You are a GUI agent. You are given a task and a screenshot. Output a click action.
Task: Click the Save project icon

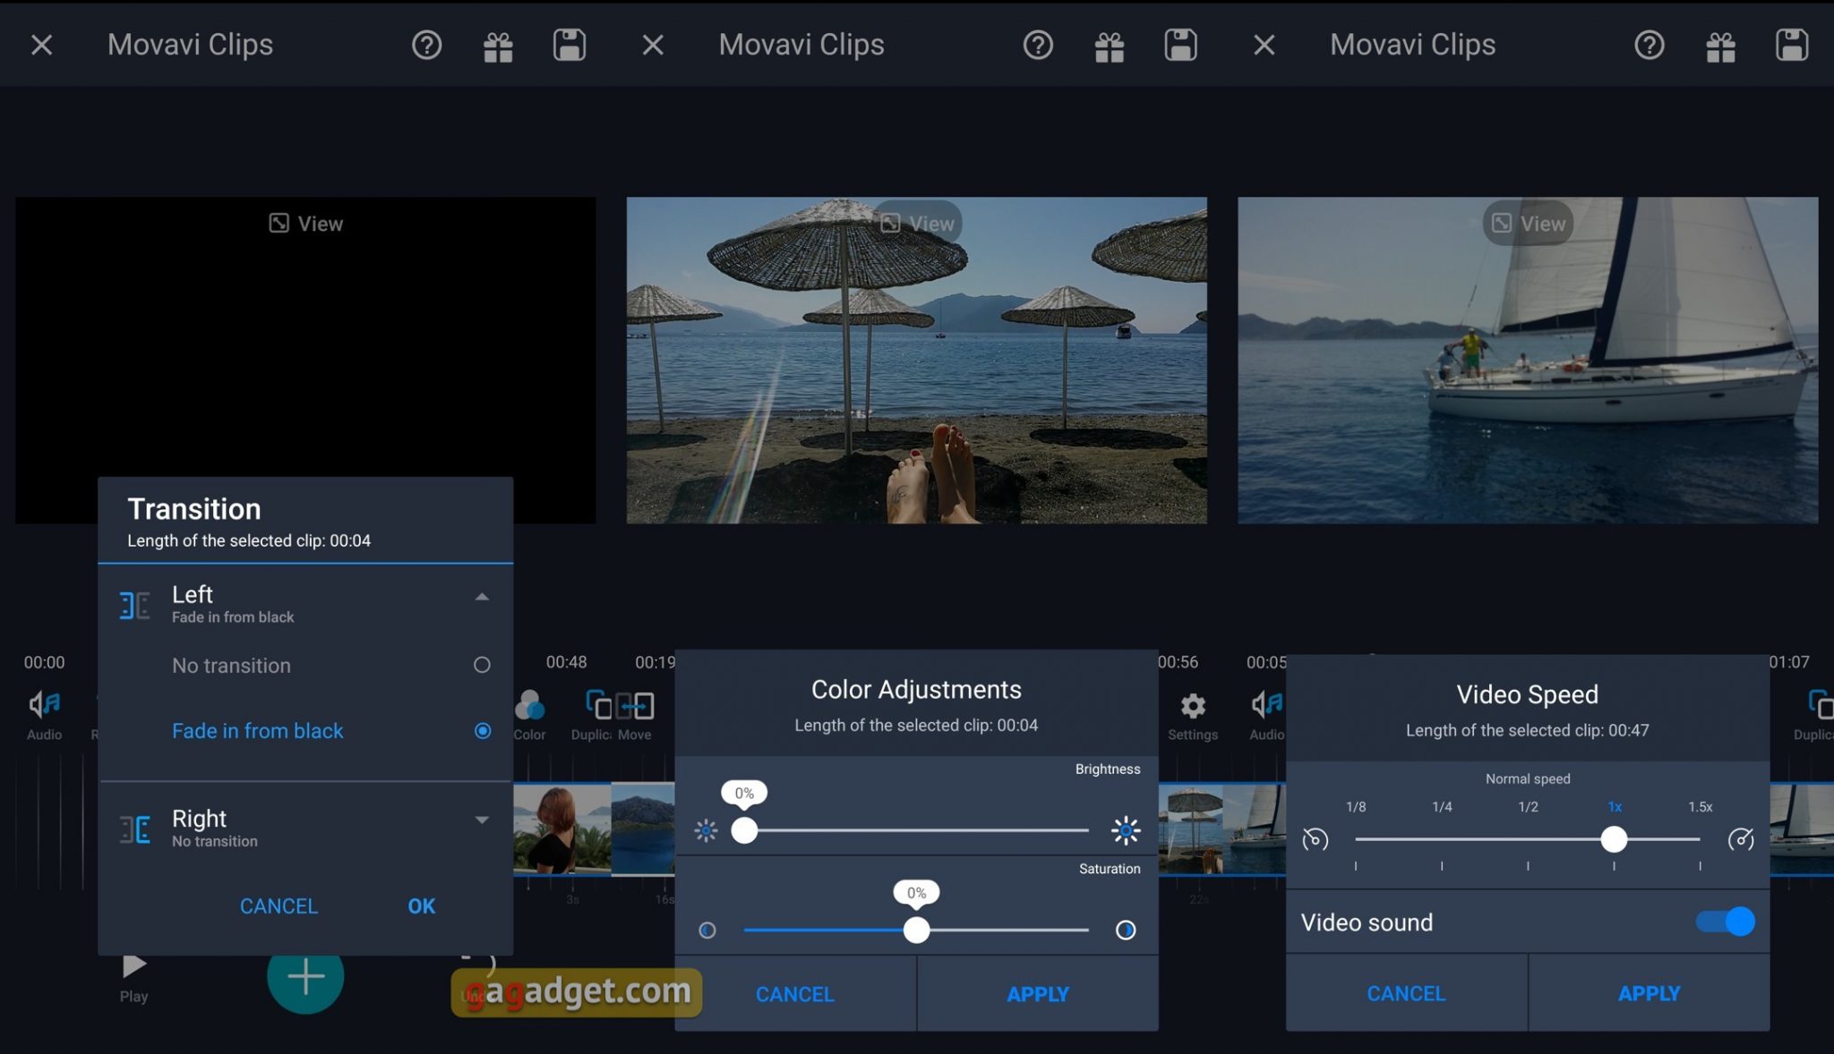[x=568, y=44]
